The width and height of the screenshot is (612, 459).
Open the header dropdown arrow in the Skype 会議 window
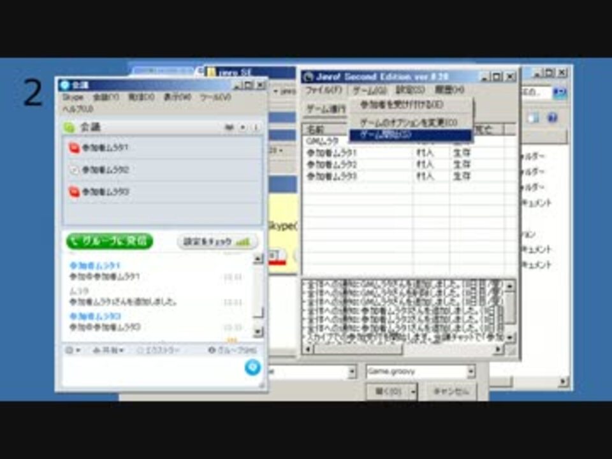point(243,127)
